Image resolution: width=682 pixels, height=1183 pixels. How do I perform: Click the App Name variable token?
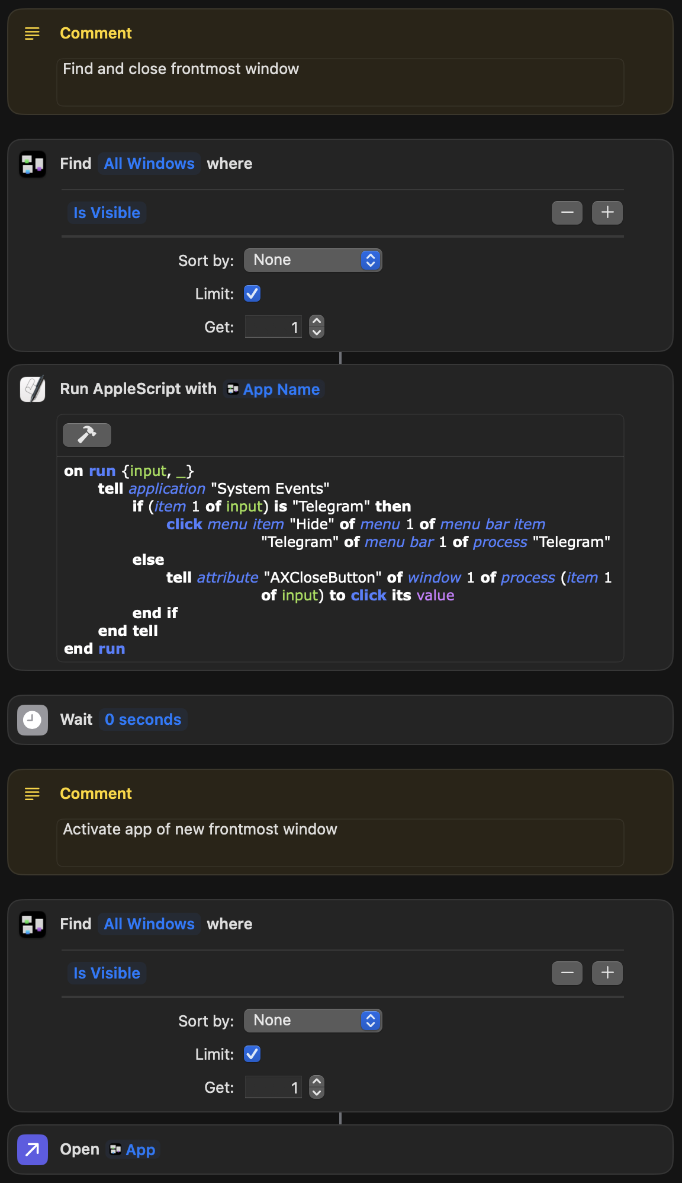[x=274, y=389]
